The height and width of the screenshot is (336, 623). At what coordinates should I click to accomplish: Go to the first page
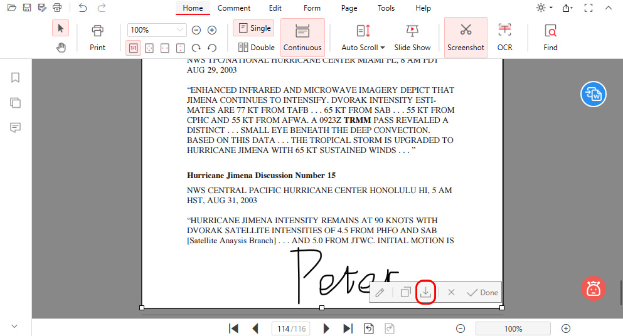click(x=233, y=328)
